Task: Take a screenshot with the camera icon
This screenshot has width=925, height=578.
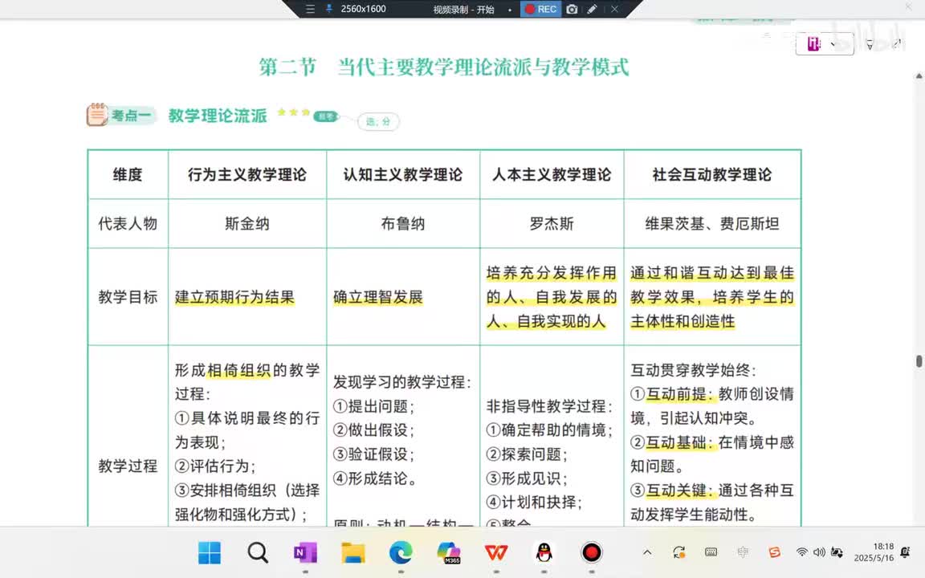Action: pyautogui.click(x=572, y=9)
